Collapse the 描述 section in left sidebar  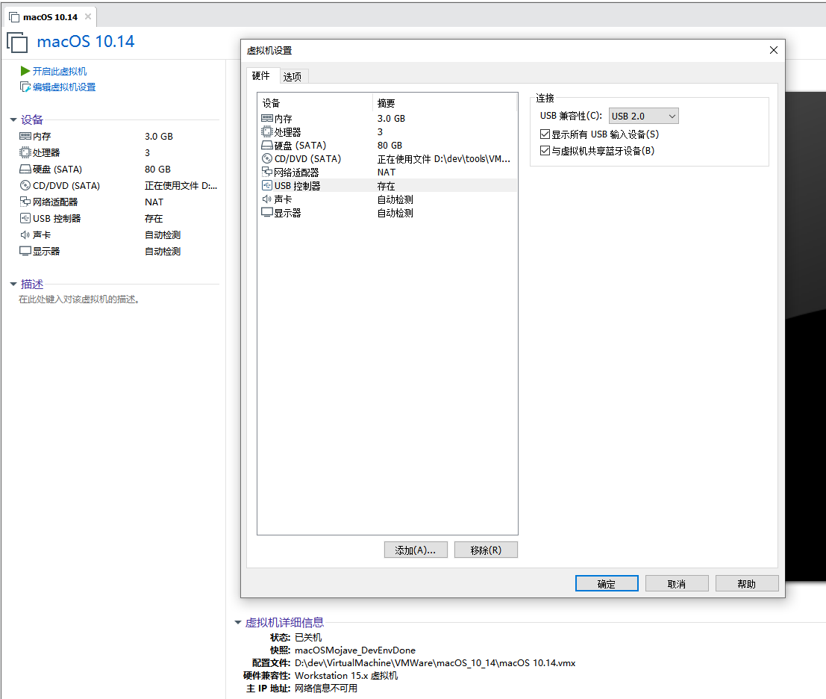tap(13, 284)
